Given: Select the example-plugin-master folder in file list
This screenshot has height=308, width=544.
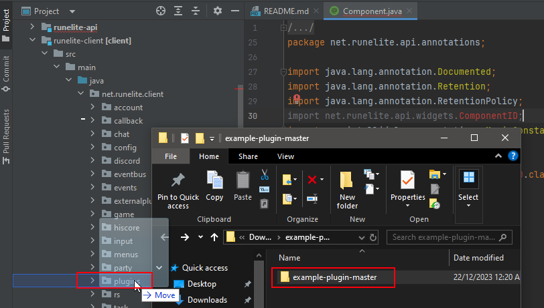Looking at the screenshot, I should click(x=334, y=277).
